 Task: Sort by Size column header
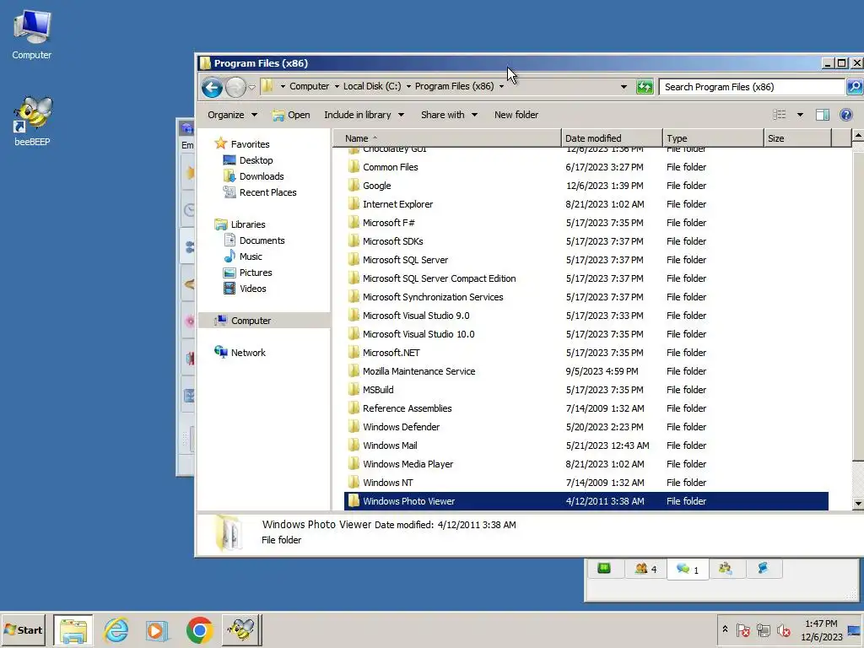click(797, 138)
